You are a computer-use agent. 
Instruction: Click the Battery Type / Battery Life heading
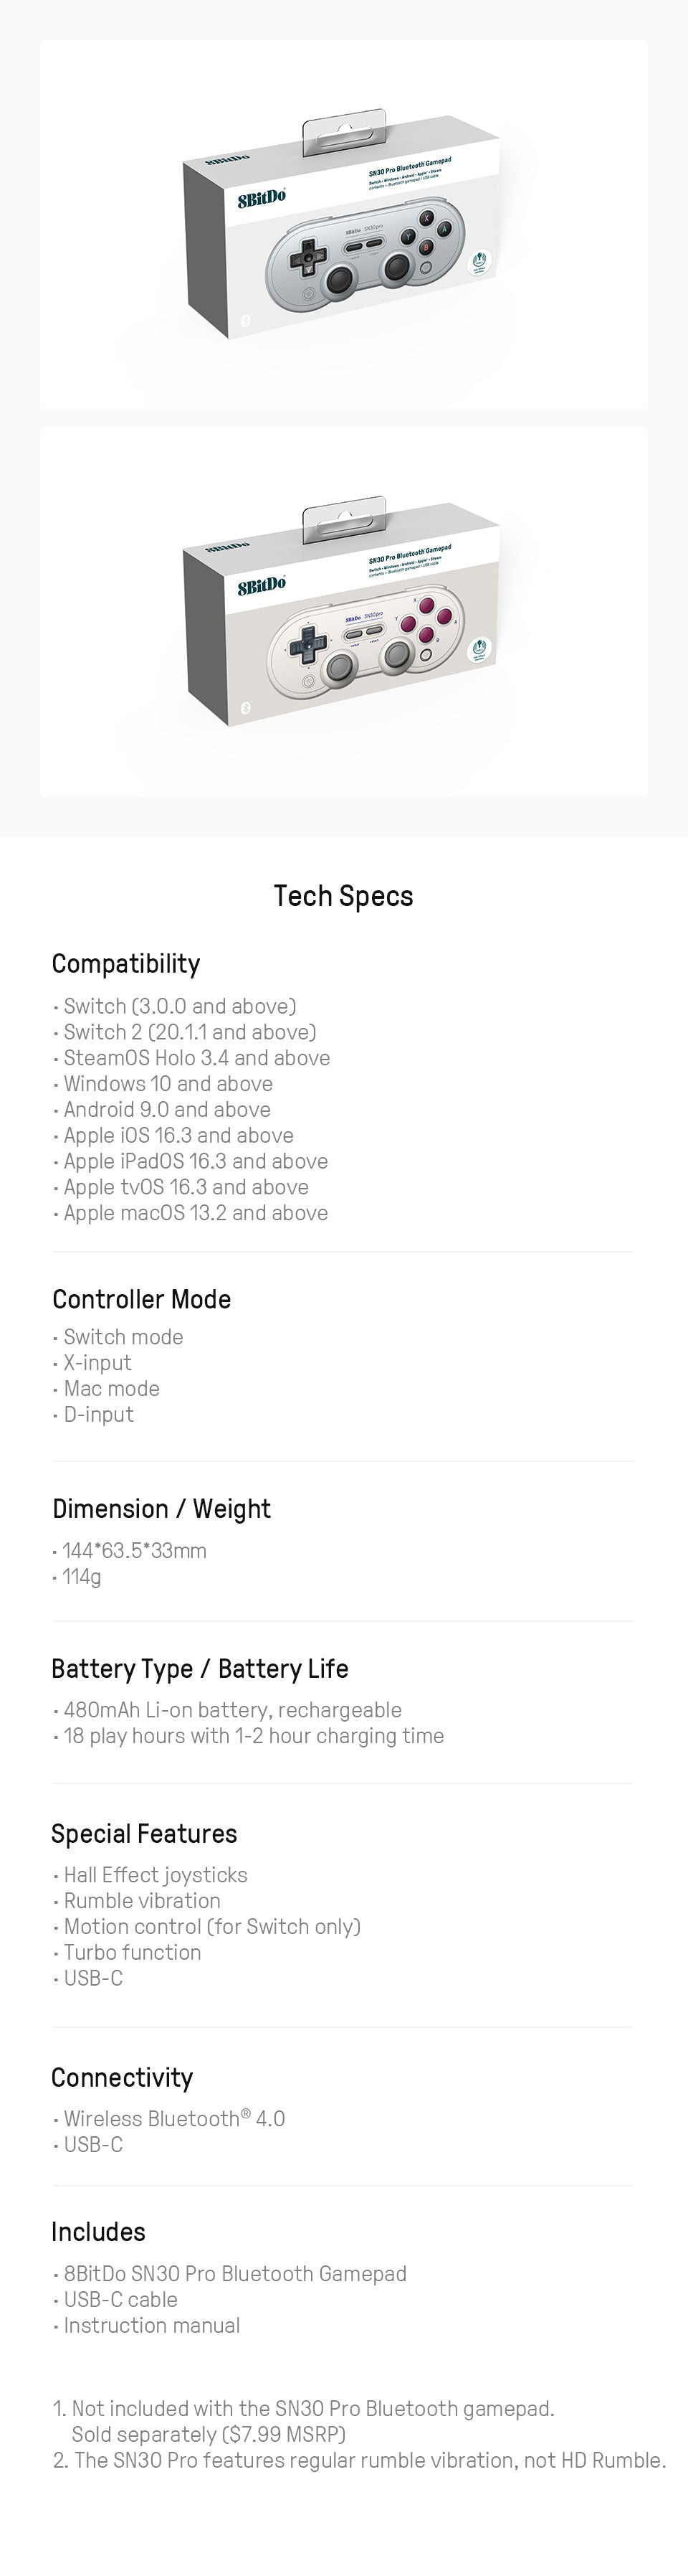click(200, 1669)
